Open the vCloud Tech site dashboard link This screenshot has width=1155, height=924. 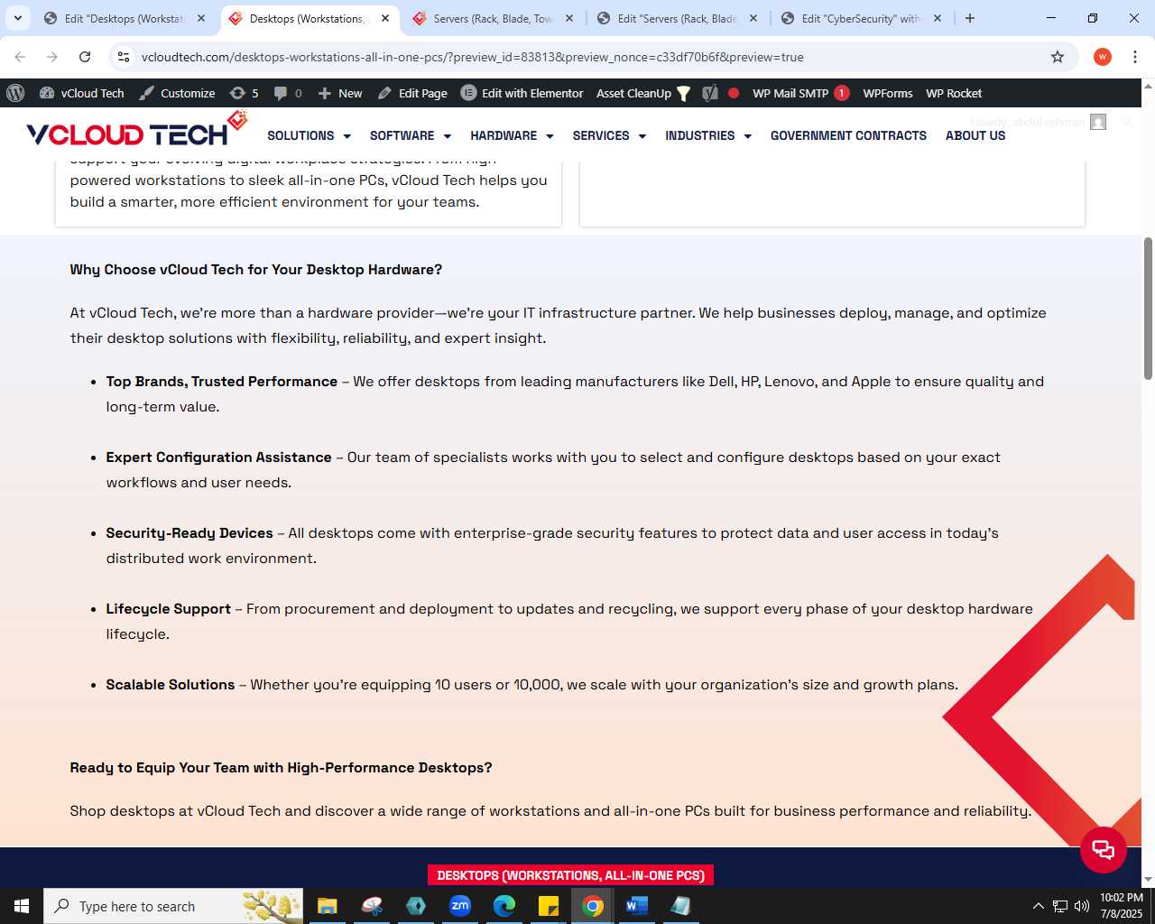pyautogui.click(x=82, y=93)
